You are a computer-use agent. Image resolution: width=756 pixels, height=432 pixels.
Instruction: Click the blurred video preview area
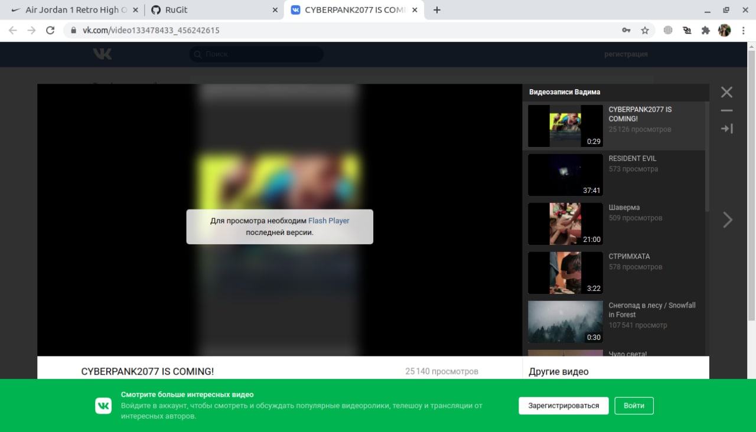(x=279, y=220)
